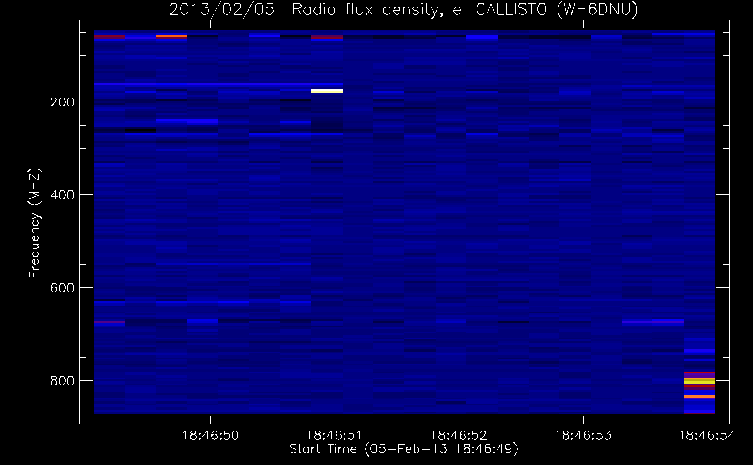Click the 400 frequency tick label
The image size is (753, 465).
pyautogui.click(x=62, y=195)
